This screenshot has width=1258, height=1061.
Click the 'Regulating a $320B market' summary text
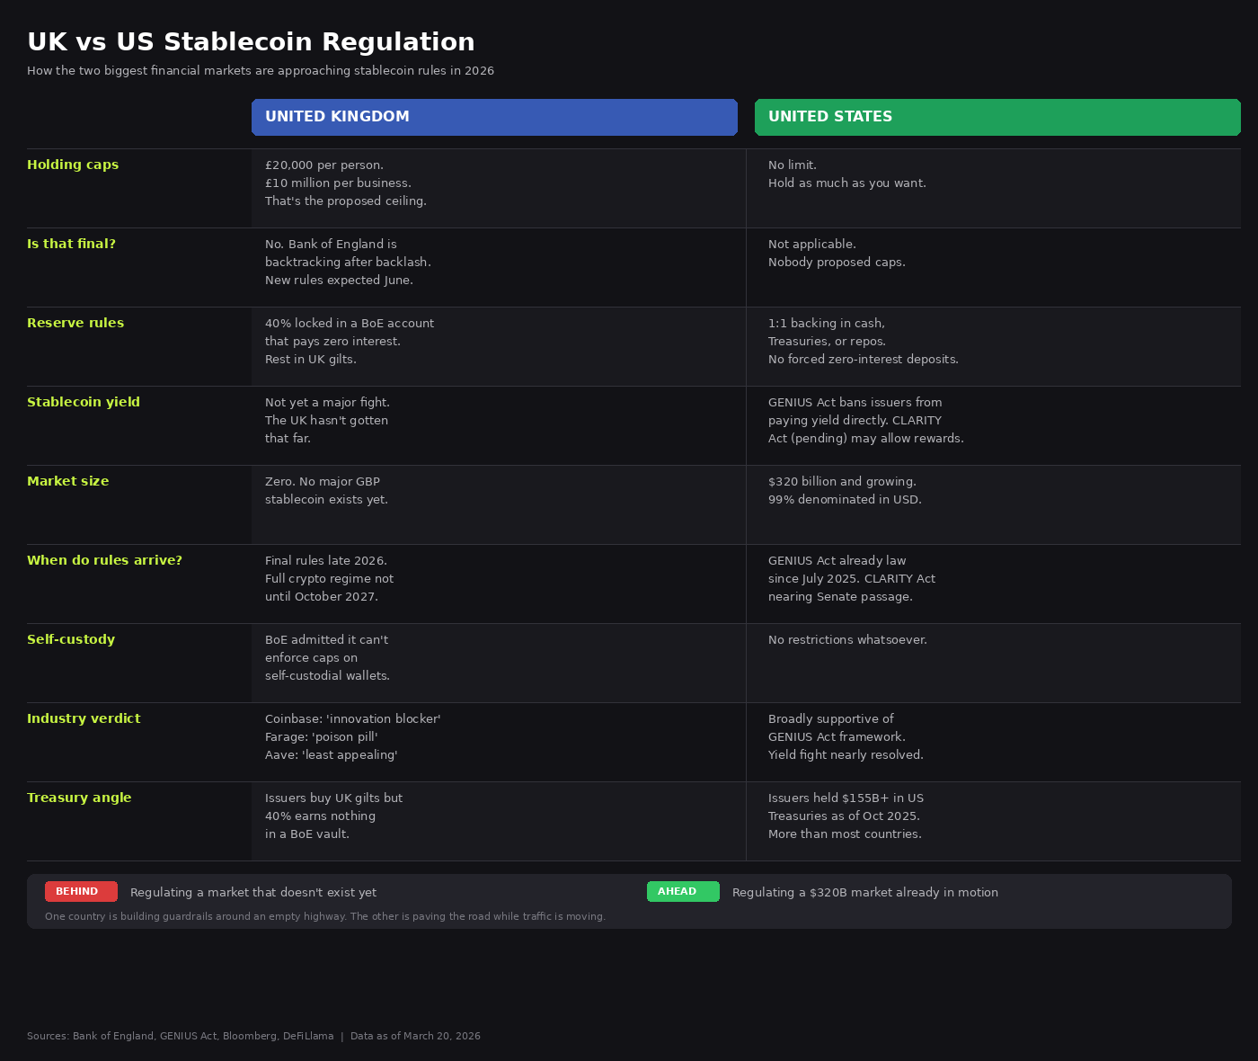(864, 892)
